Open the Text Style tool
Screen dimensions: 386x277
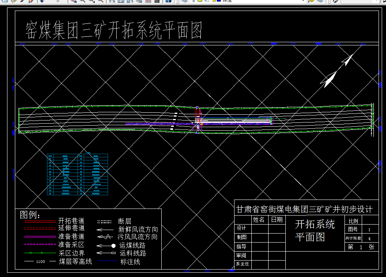coord(113,2)
